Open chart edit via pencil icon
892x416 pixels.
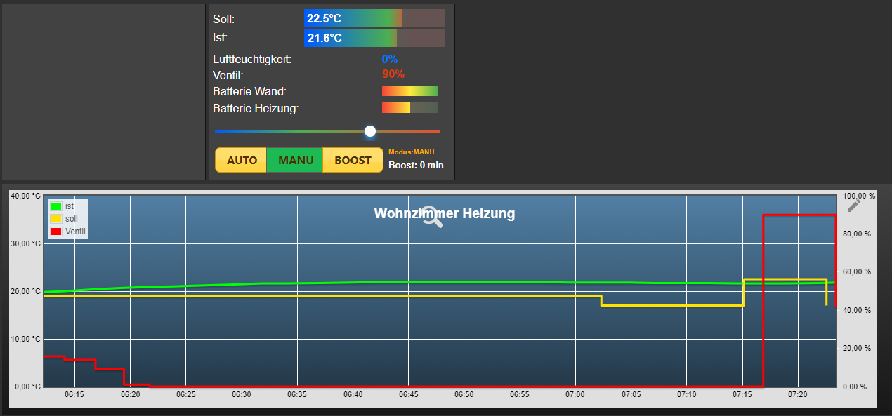pyautogui.click(x=853, y=205)
